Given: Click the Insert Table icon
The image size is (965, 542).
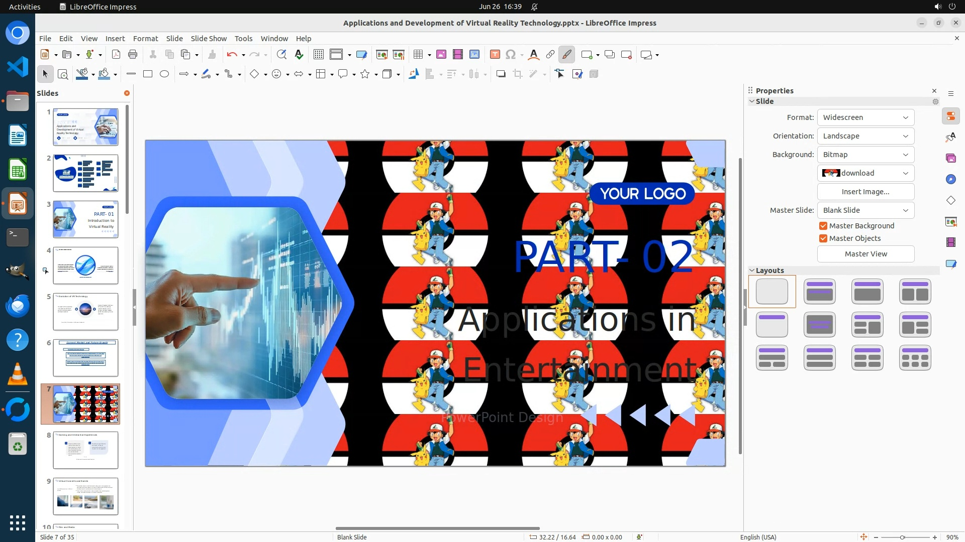Looking at the screenshot, I should (418, 55).
